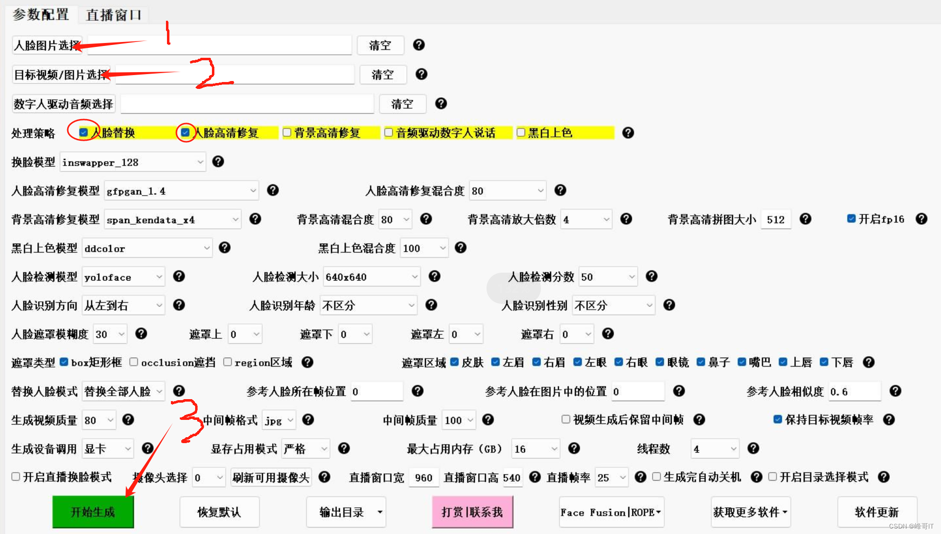Open the 输出目录 menu button

click(346, 512)
